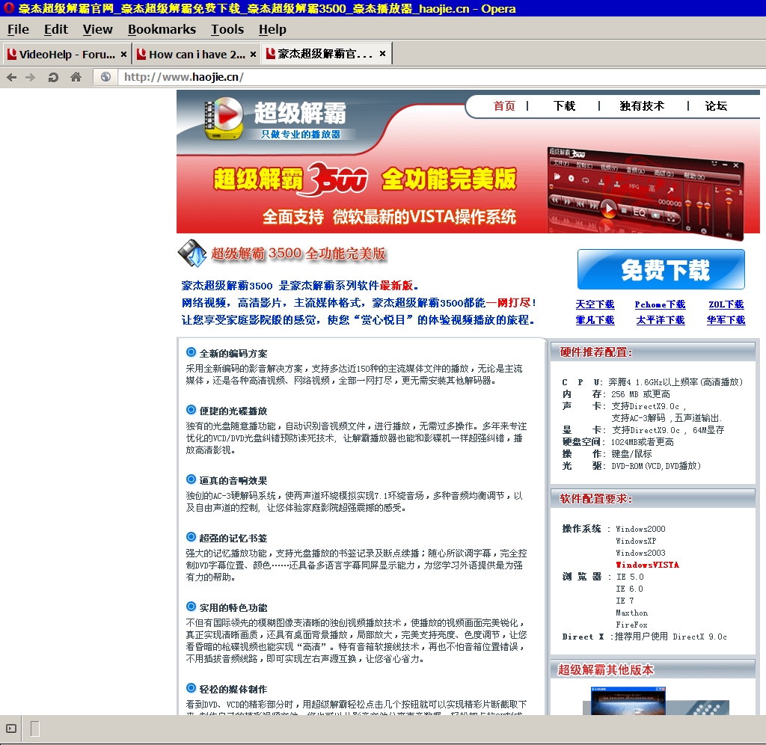This screenshot has width=766, height=745.
Task: Click the 非凡下载 link
Action: pos(595,320)
